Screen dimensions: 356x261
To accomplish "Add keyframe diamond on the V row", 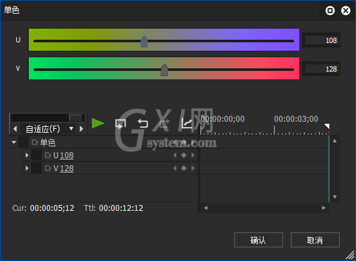I will [184, 169].
